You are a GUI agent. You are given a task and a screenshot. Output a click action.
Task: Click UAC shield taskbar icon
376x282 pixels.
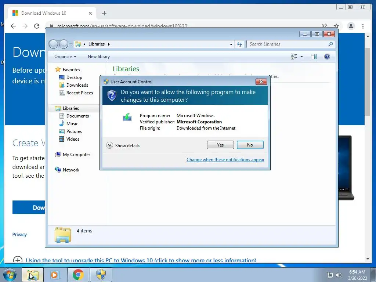(x=101, y=275)
